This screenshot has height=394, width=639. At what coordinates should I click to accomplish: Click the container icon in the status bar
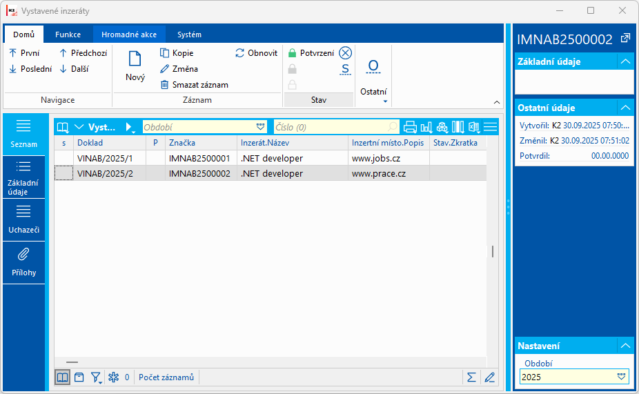[x=79, y=377]
